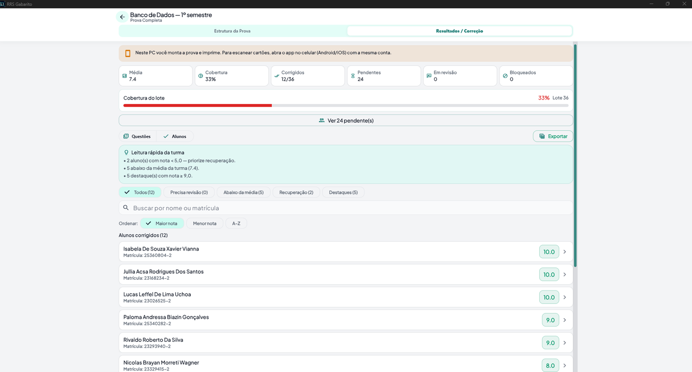Click the lightbulb icon beside Leitura rápida
Screen dimensions: 692x372
(127, 152)
